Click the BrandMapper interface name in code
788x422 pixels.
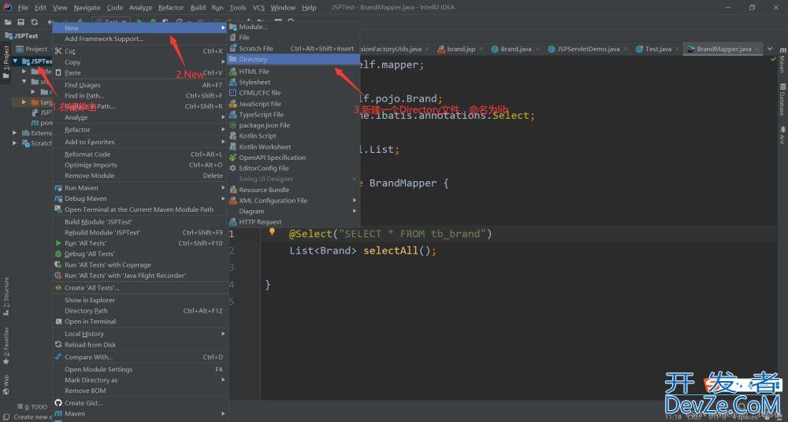403,183
